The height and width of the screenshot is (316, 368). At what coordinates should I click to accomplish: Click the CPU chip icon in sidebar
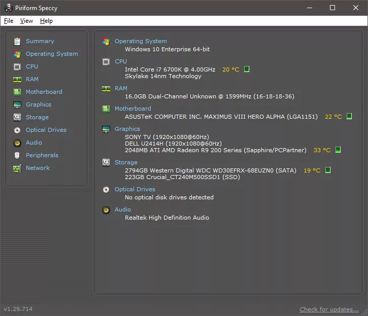coord(17,66)
